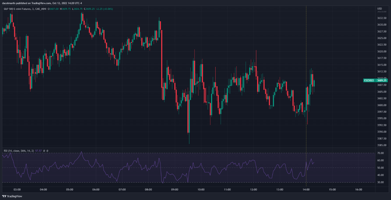The height and width of the screenshot is (200, 391).
Task: Click the green ESZ2022 symbol tag
Action: pyautogui.click(x=369, y=80)
